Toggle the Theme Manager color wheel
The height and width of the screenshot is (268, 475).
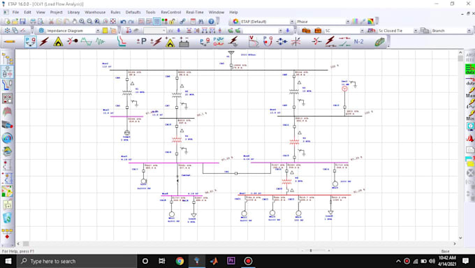tap(235, 22)
